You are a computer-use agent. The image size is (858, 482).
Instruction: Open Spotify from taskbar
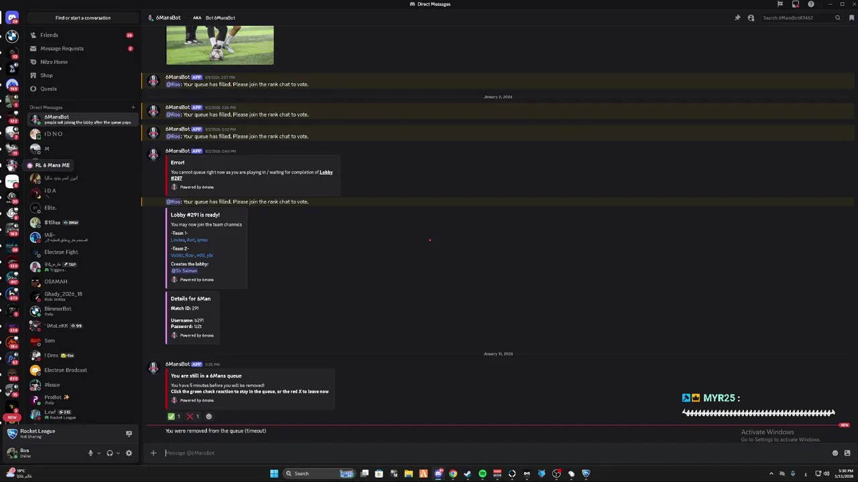click(483, 474)
